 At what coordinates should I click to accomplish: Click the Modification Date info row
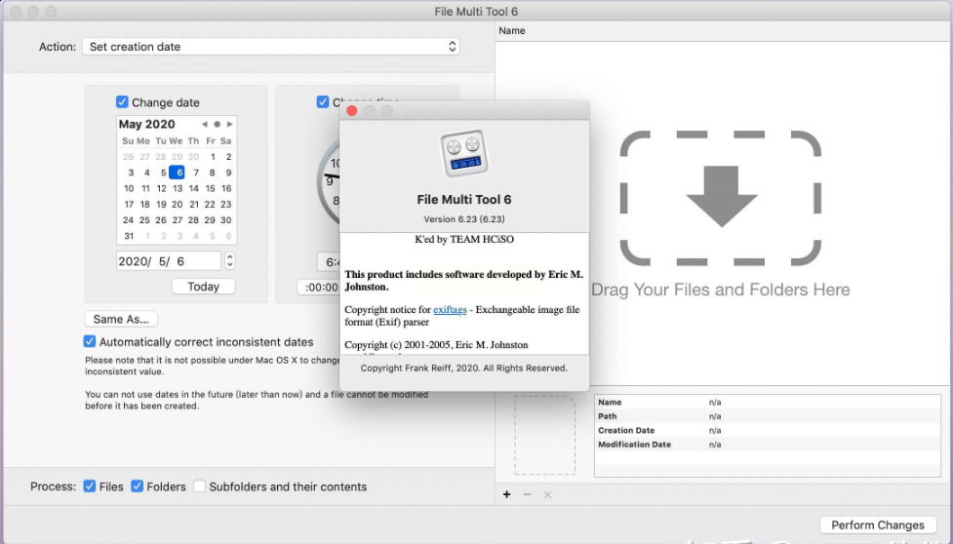point(768,445)
